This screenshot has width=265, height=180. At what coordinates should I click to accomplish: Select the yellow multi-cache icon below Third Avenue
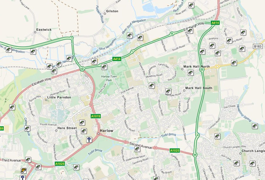[x=24, y=170]
